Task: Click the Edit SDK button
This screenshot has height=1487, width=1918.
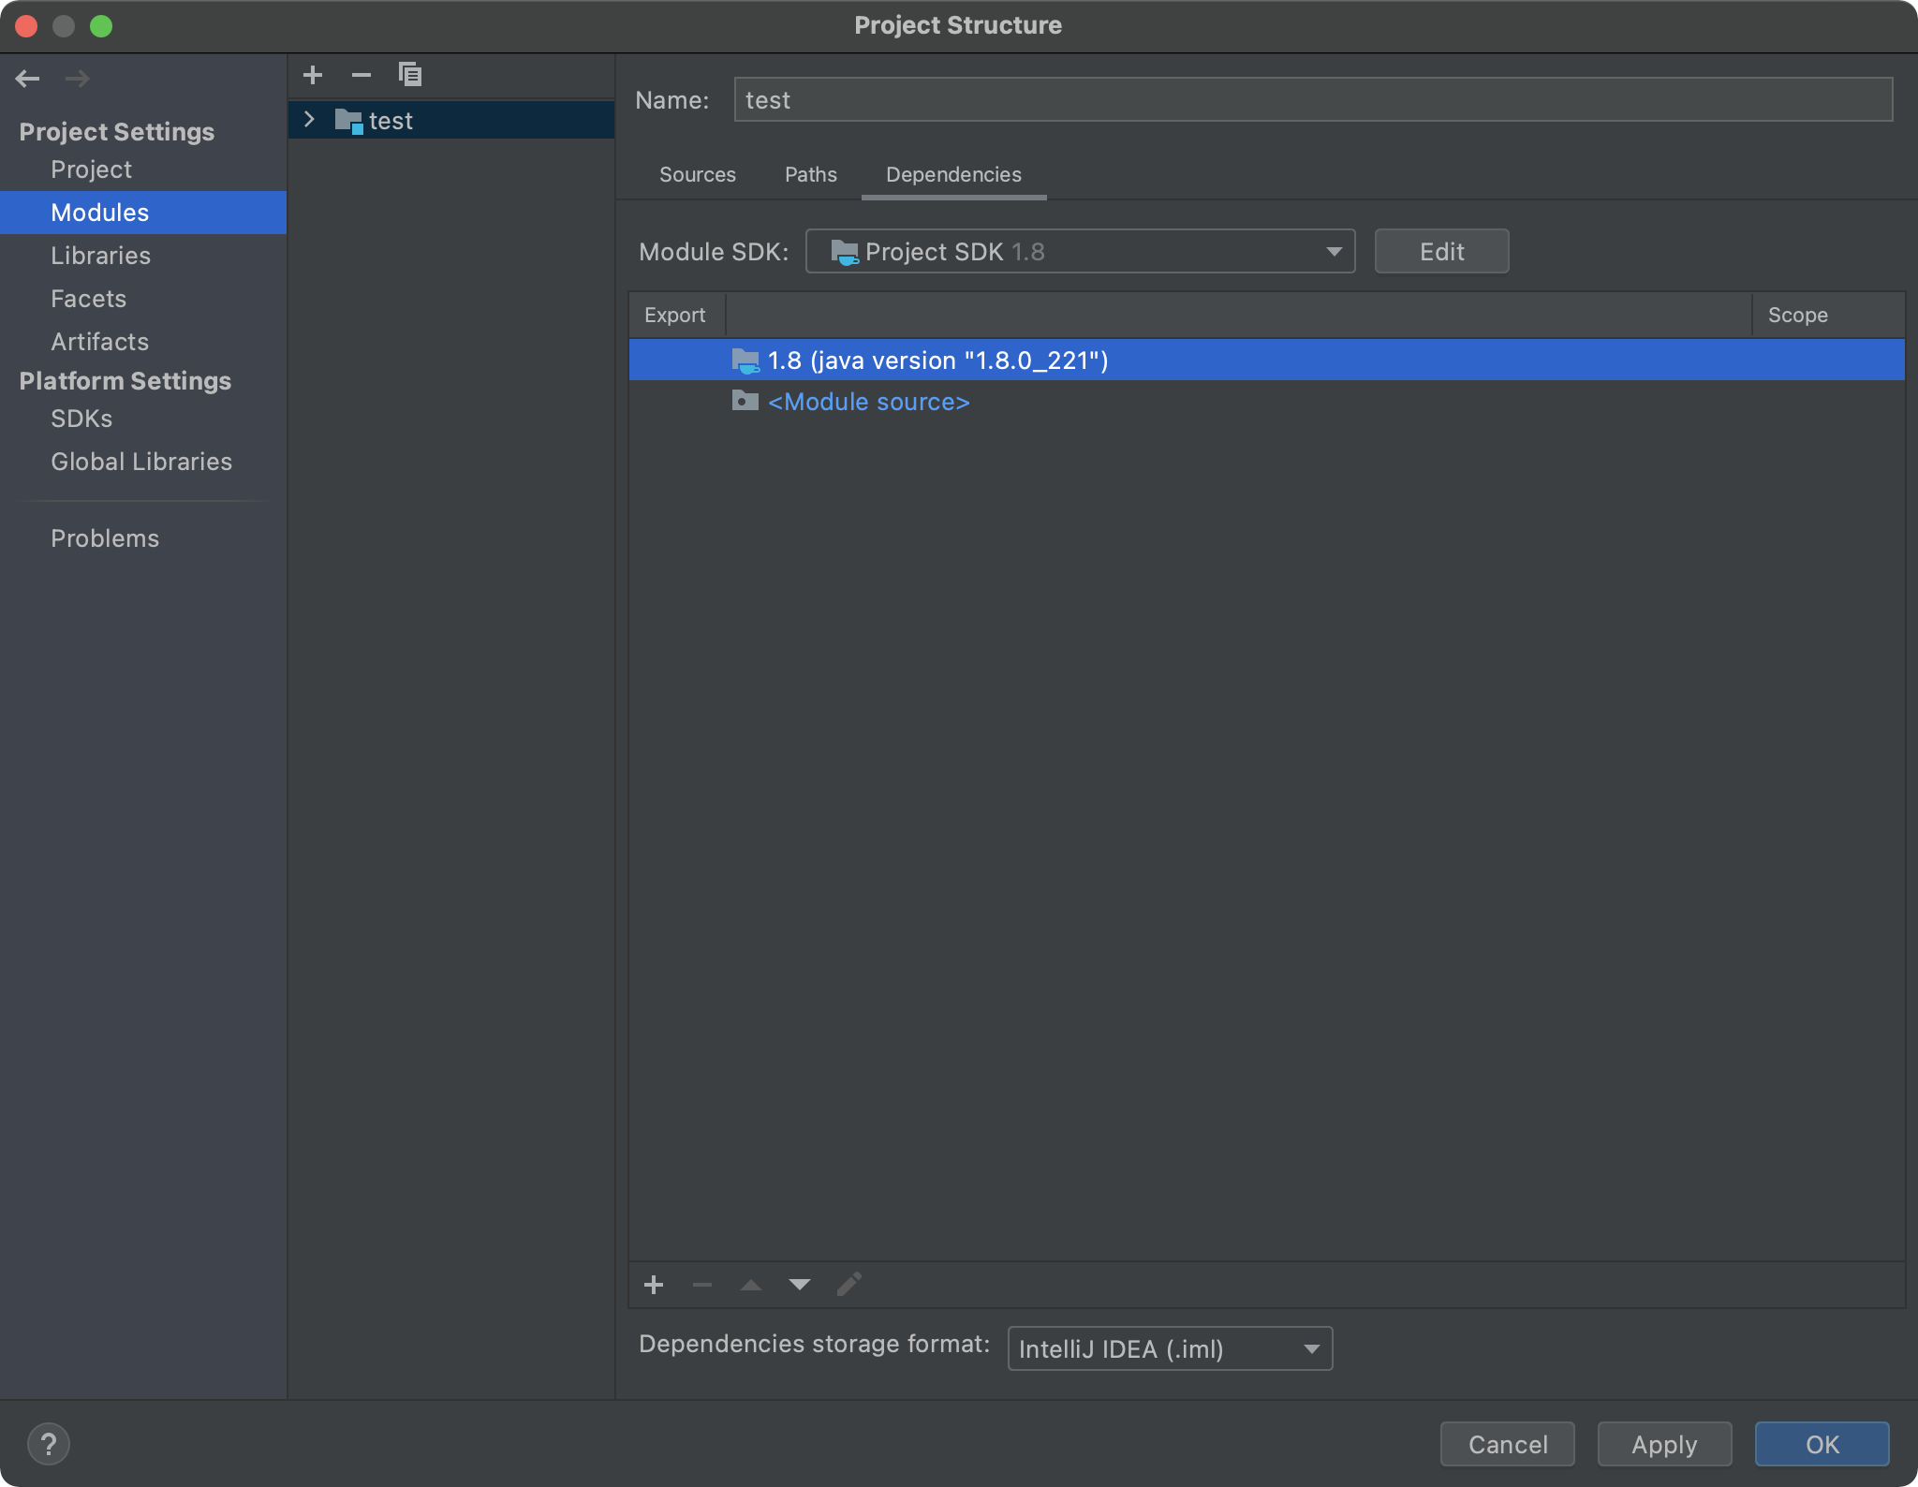Action: click(1440, 252)
